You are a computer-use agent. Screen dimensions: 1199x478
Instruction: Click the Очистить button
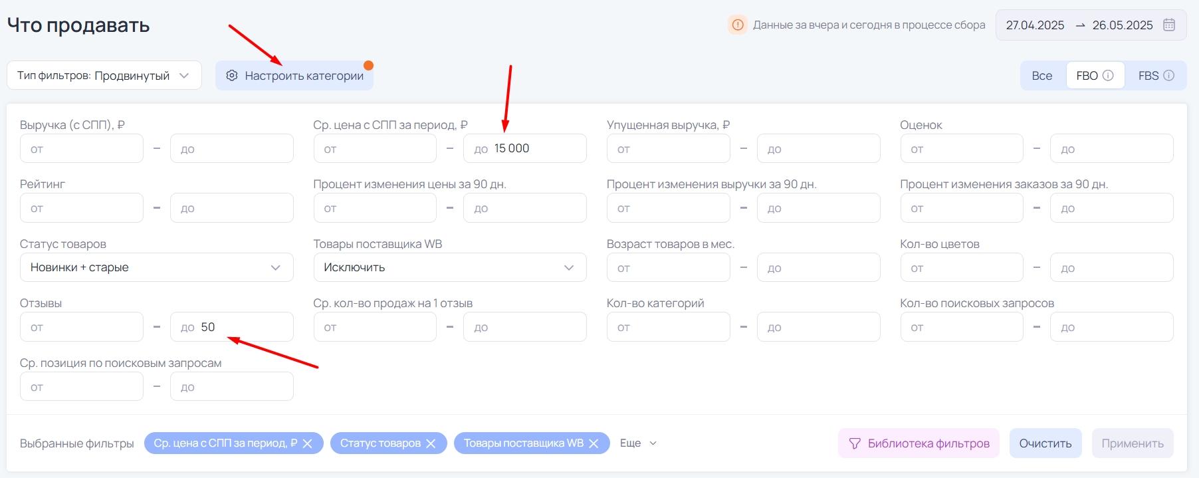click(1045, 443)
